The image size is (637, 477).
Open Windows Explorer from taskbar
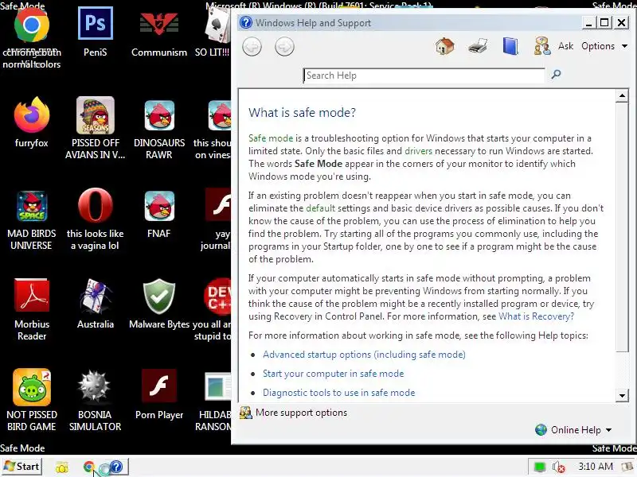point(62,467)
